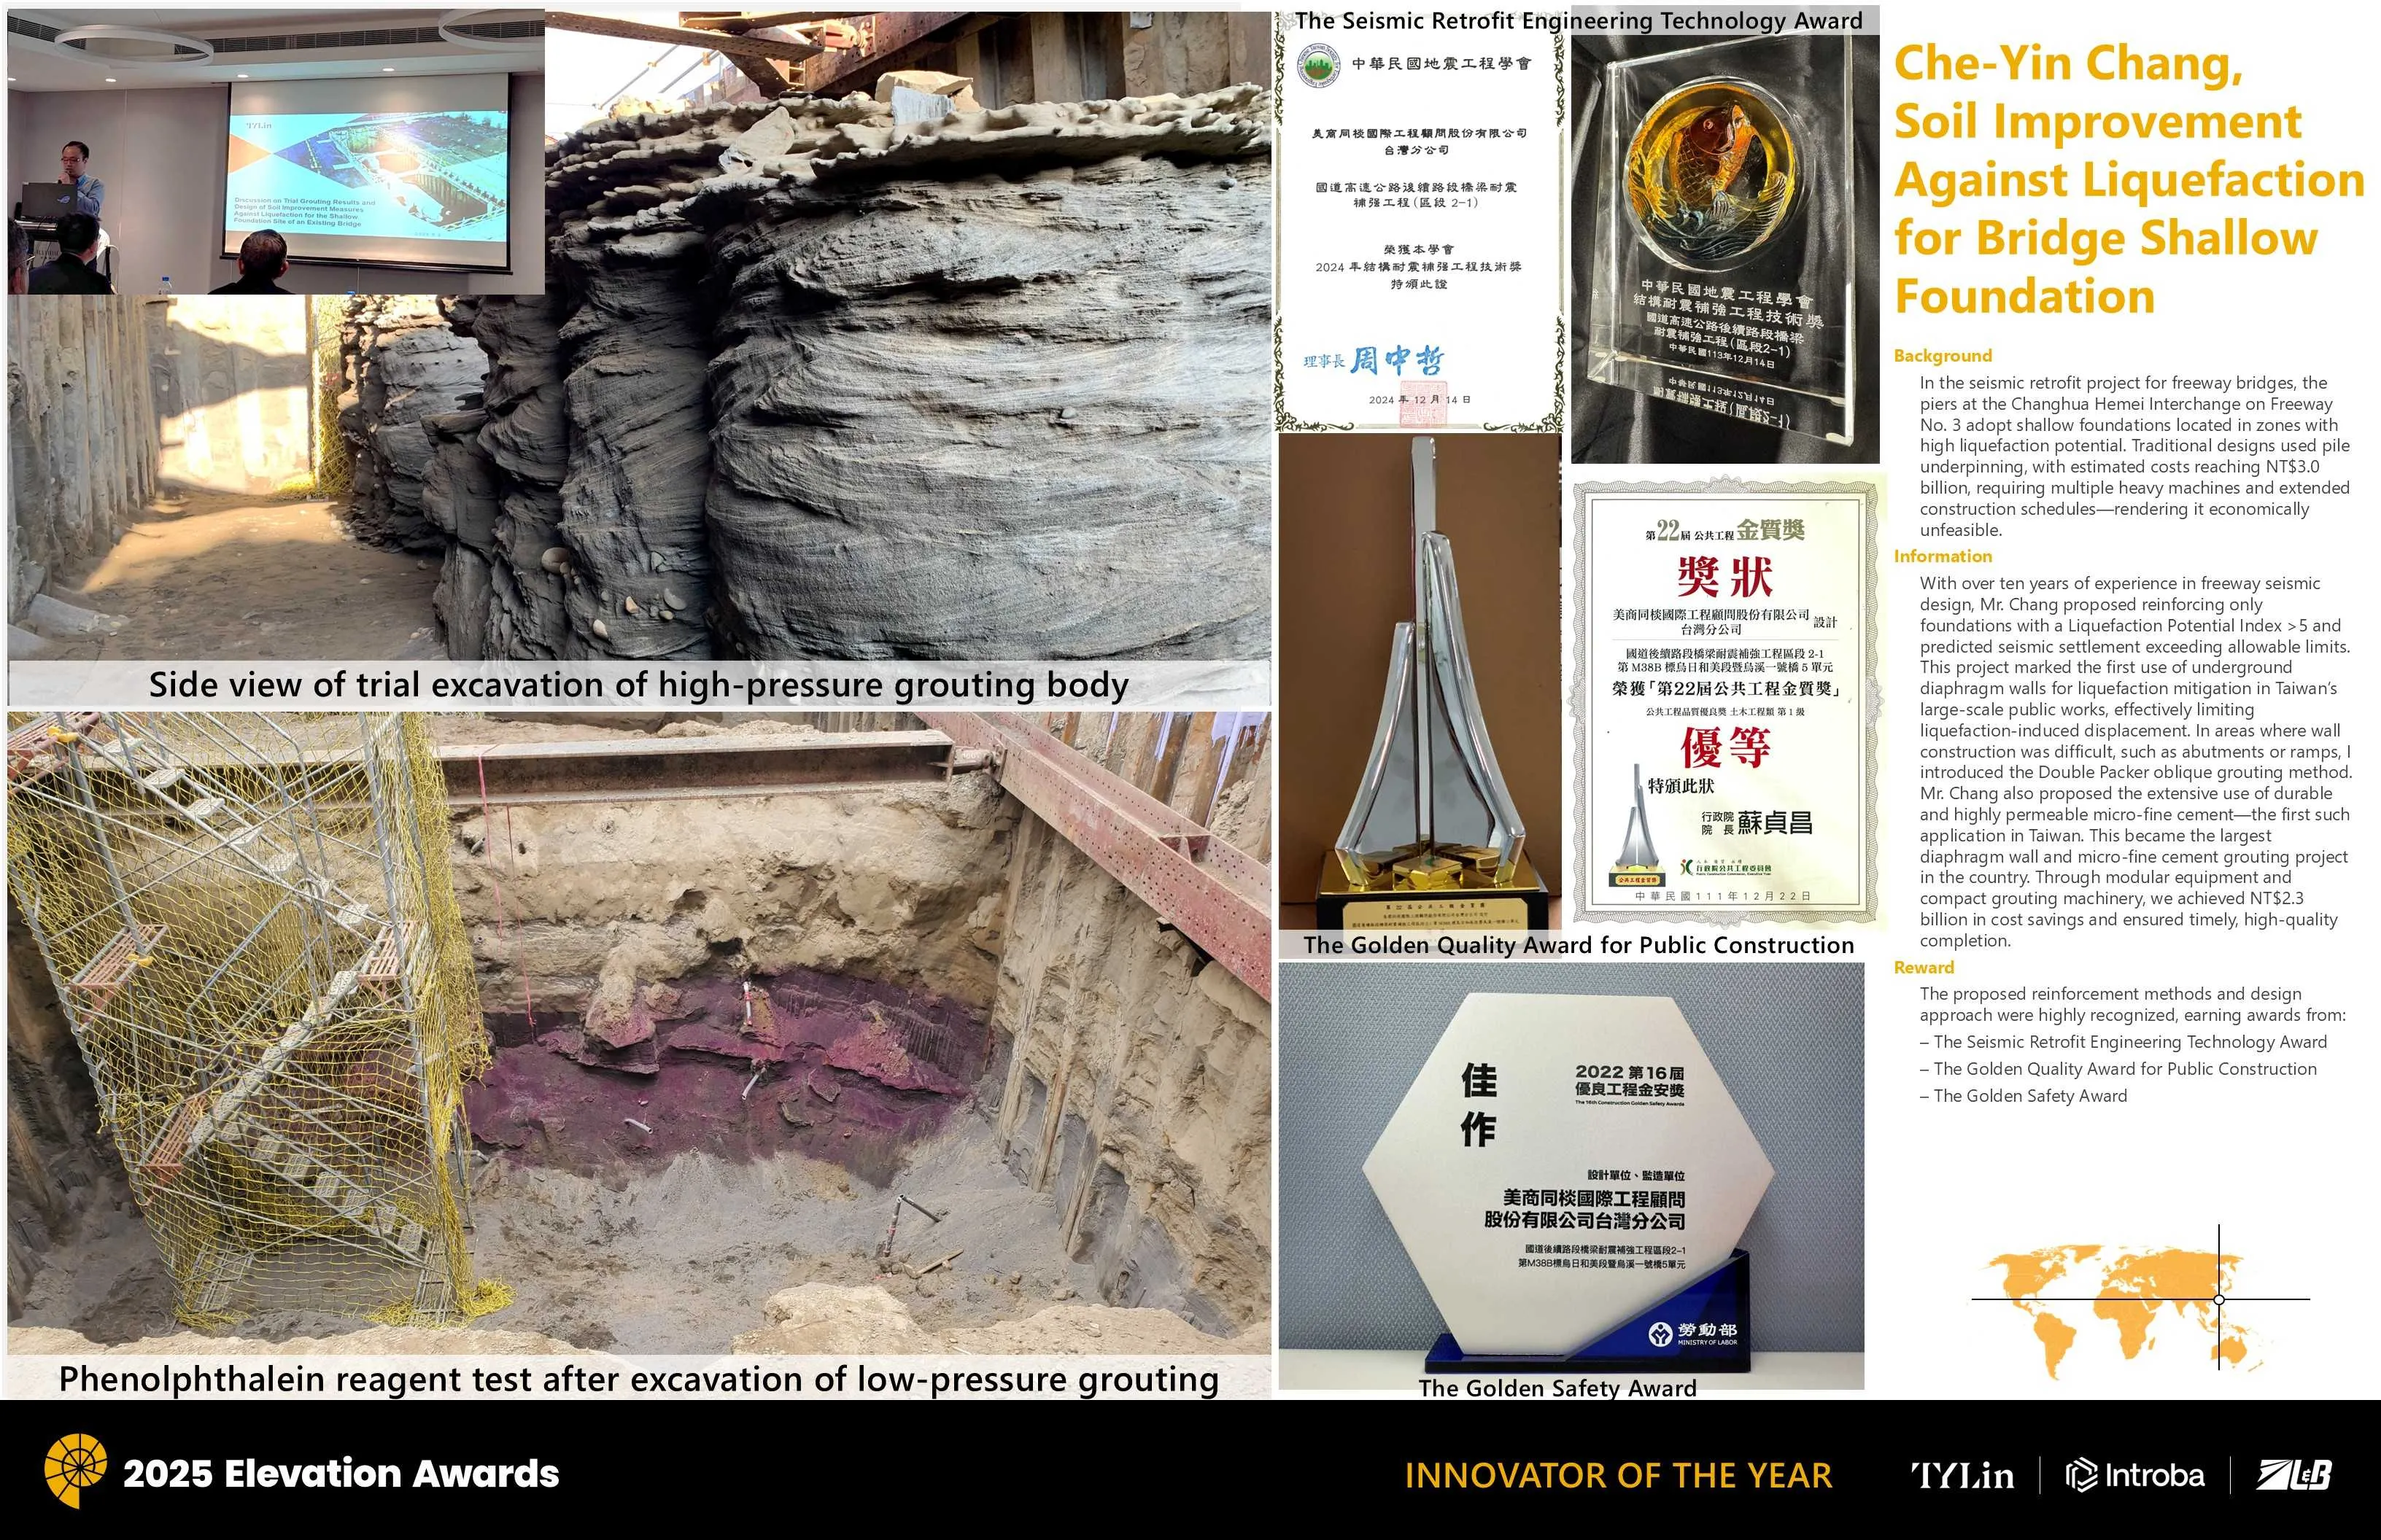Click the Taiwan location marker on map
Image resolution: width=2381 pixels, height=1540 pixels.
click(2219, 1299)
